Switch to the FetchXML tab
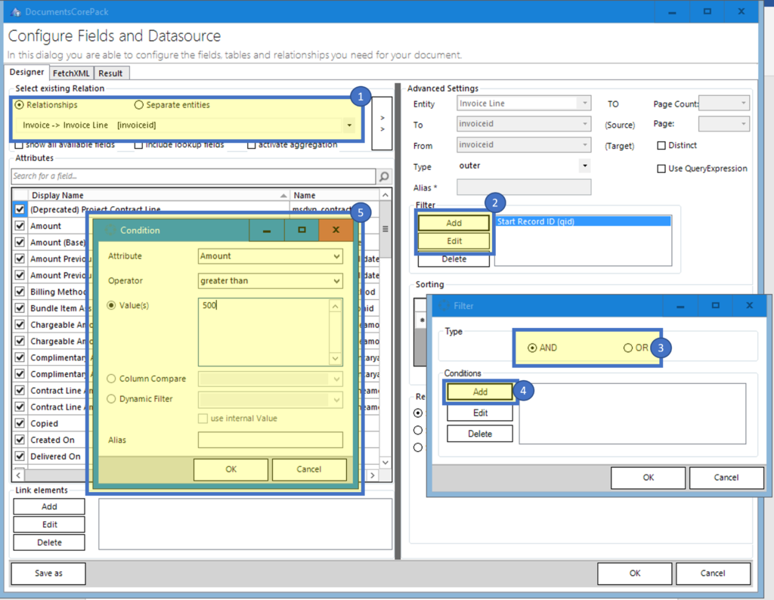 70,73
